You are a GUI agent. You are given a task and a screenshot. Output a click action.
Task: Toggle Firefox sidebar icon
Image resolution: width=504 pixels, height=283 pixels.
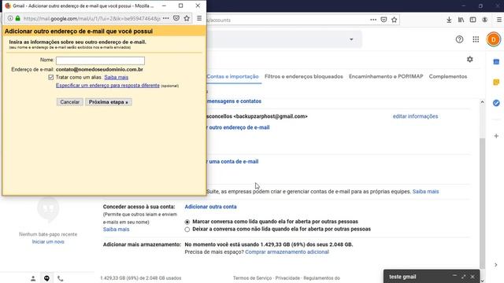(x=472, y=20)
